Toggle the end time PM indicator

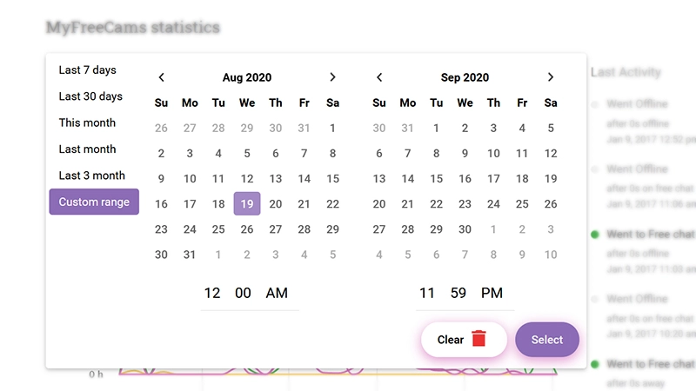(492, 293)
